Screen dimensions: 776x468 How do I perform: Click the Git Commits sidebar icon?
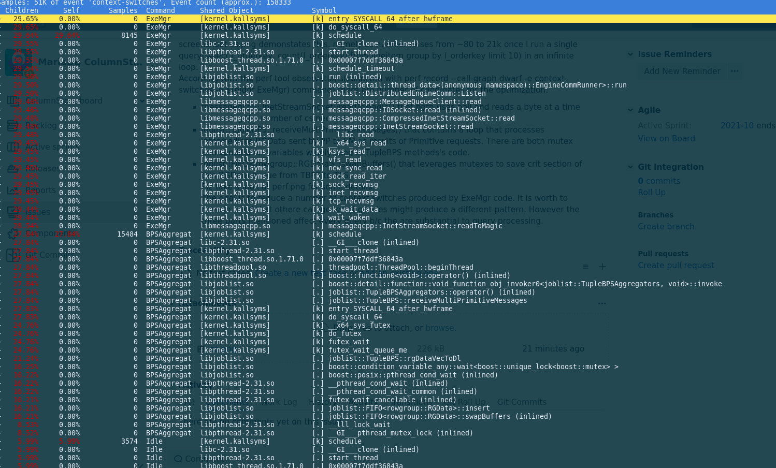[12, 255]
